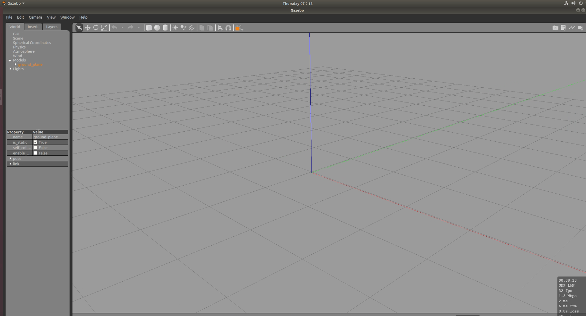Open the network status indicator

tap(566, 3)
